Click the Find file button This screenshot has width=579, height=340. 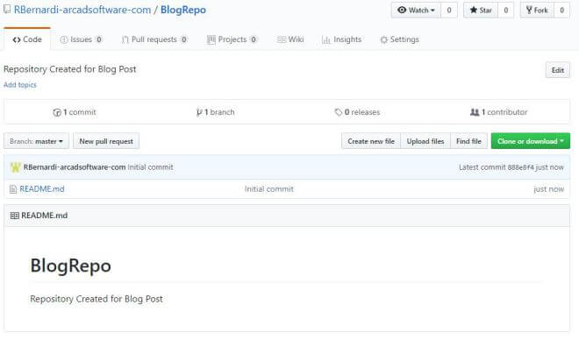pyautogui.click(x=468, y=141)
